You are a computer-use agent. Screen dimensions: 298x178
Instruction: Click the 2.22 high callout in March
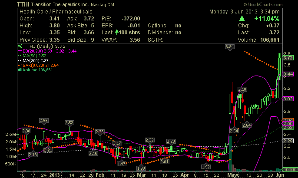[x=149, y=140]
